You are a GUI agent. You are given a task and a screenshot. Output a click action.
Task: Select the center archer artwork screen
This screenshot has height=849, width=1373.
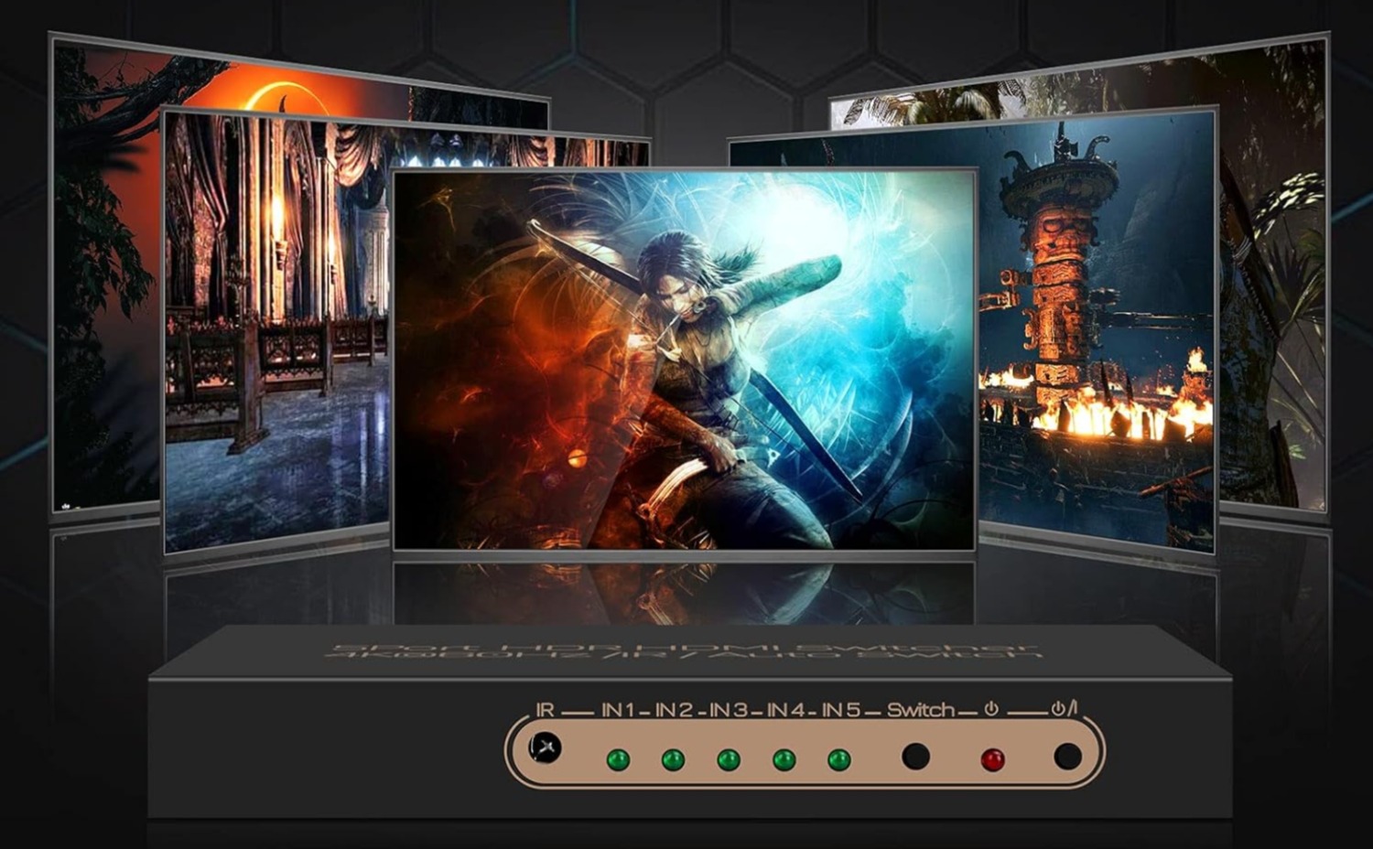(x=684, y=360)
